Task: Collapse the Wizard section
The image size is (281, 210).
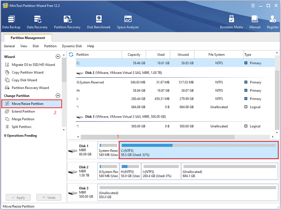Action: 58,57
